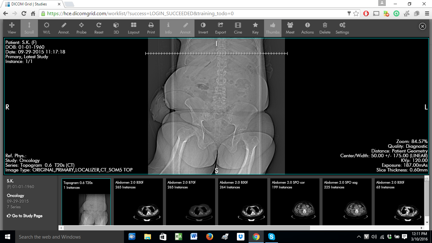Viewport: 432px width, 243px height.
Task: Delete the current image
Action: pos(325,28)
